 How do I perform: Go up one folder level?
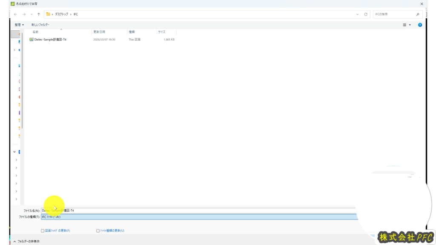click(x=38, y=14)
